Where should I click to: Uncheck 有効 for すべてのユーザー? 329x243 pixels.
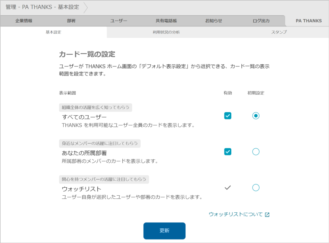point(228,116)
